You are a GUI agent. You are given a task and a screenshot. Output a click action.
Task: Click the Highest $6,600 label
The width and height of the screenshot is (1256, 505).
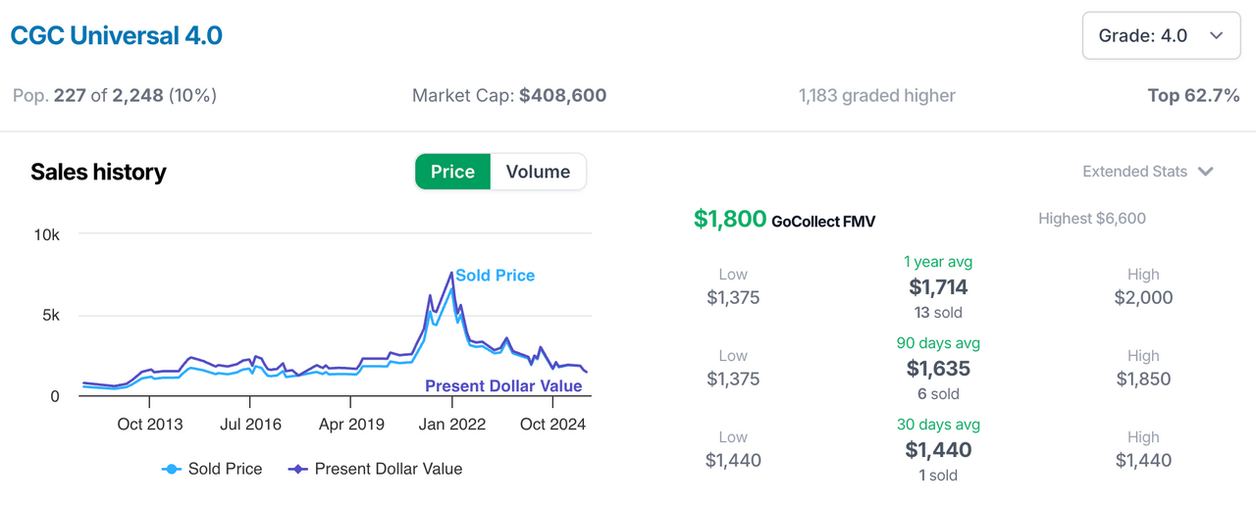(x=1091, y=219)
